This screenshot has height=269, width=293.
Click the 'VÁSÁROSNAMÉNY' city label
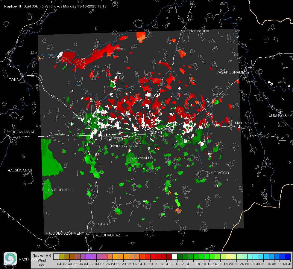233,72
